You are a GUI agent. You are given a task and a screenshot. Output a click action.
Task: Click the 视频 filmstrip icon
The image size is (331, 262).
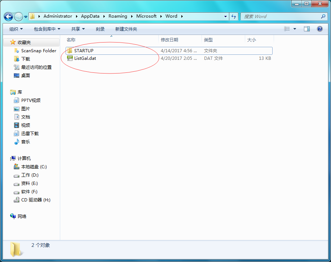tap(17, 125)
